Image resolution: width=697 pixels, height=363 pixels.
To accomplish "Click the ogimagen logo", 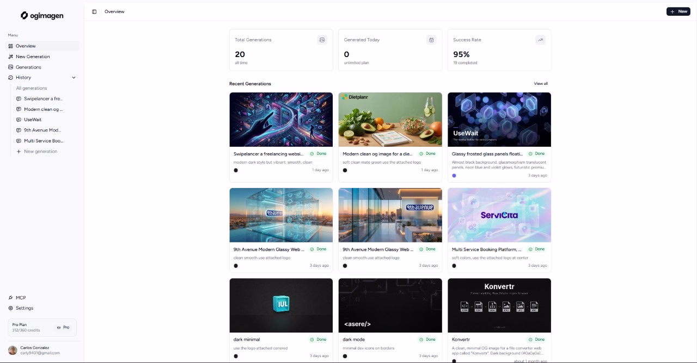I will (42, 16).
